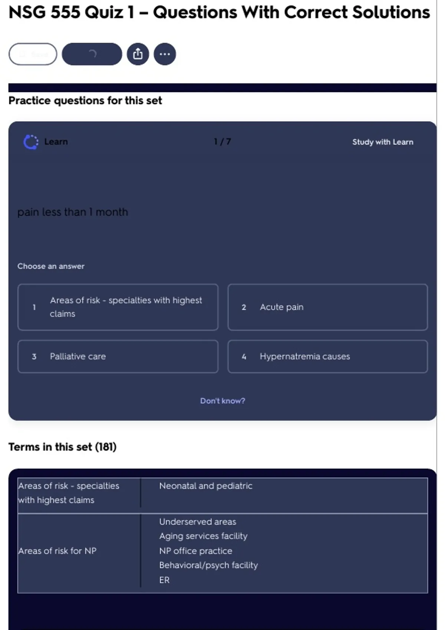Viewport: 445px width, 630px height.
Task: Click the share icon button
Action: (138, 54)
